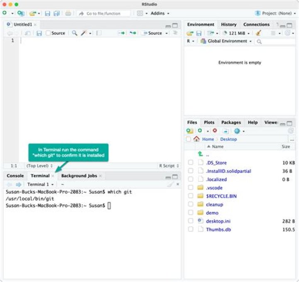Open the Help tab
Screen dimensions: 299x282
pyautogui.click(x=252, y=123)
